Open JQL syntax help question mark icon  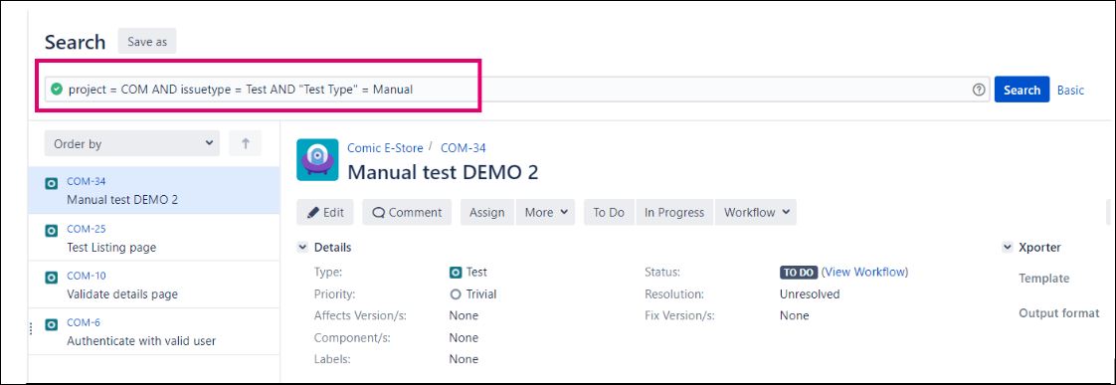click(x=978, y=90)
